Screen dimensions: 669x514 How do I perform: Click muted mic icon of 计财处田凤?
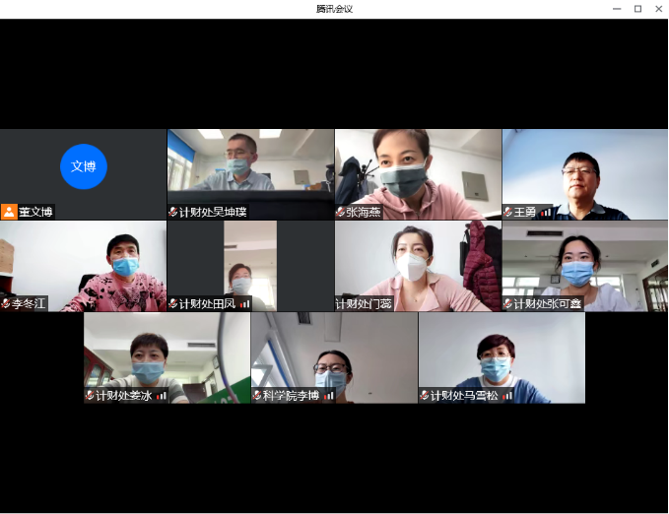coord(172,303)
